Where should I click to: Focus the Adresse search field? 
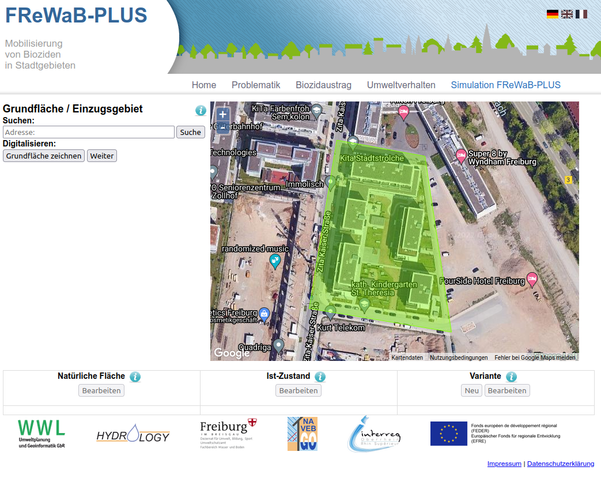tap(89, 132)
